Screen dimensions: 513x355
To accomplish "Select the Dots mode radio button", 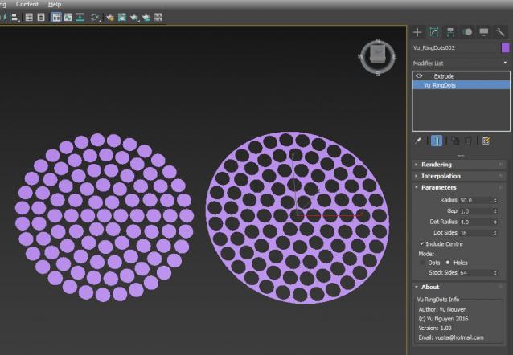I will tap(423, 263).
